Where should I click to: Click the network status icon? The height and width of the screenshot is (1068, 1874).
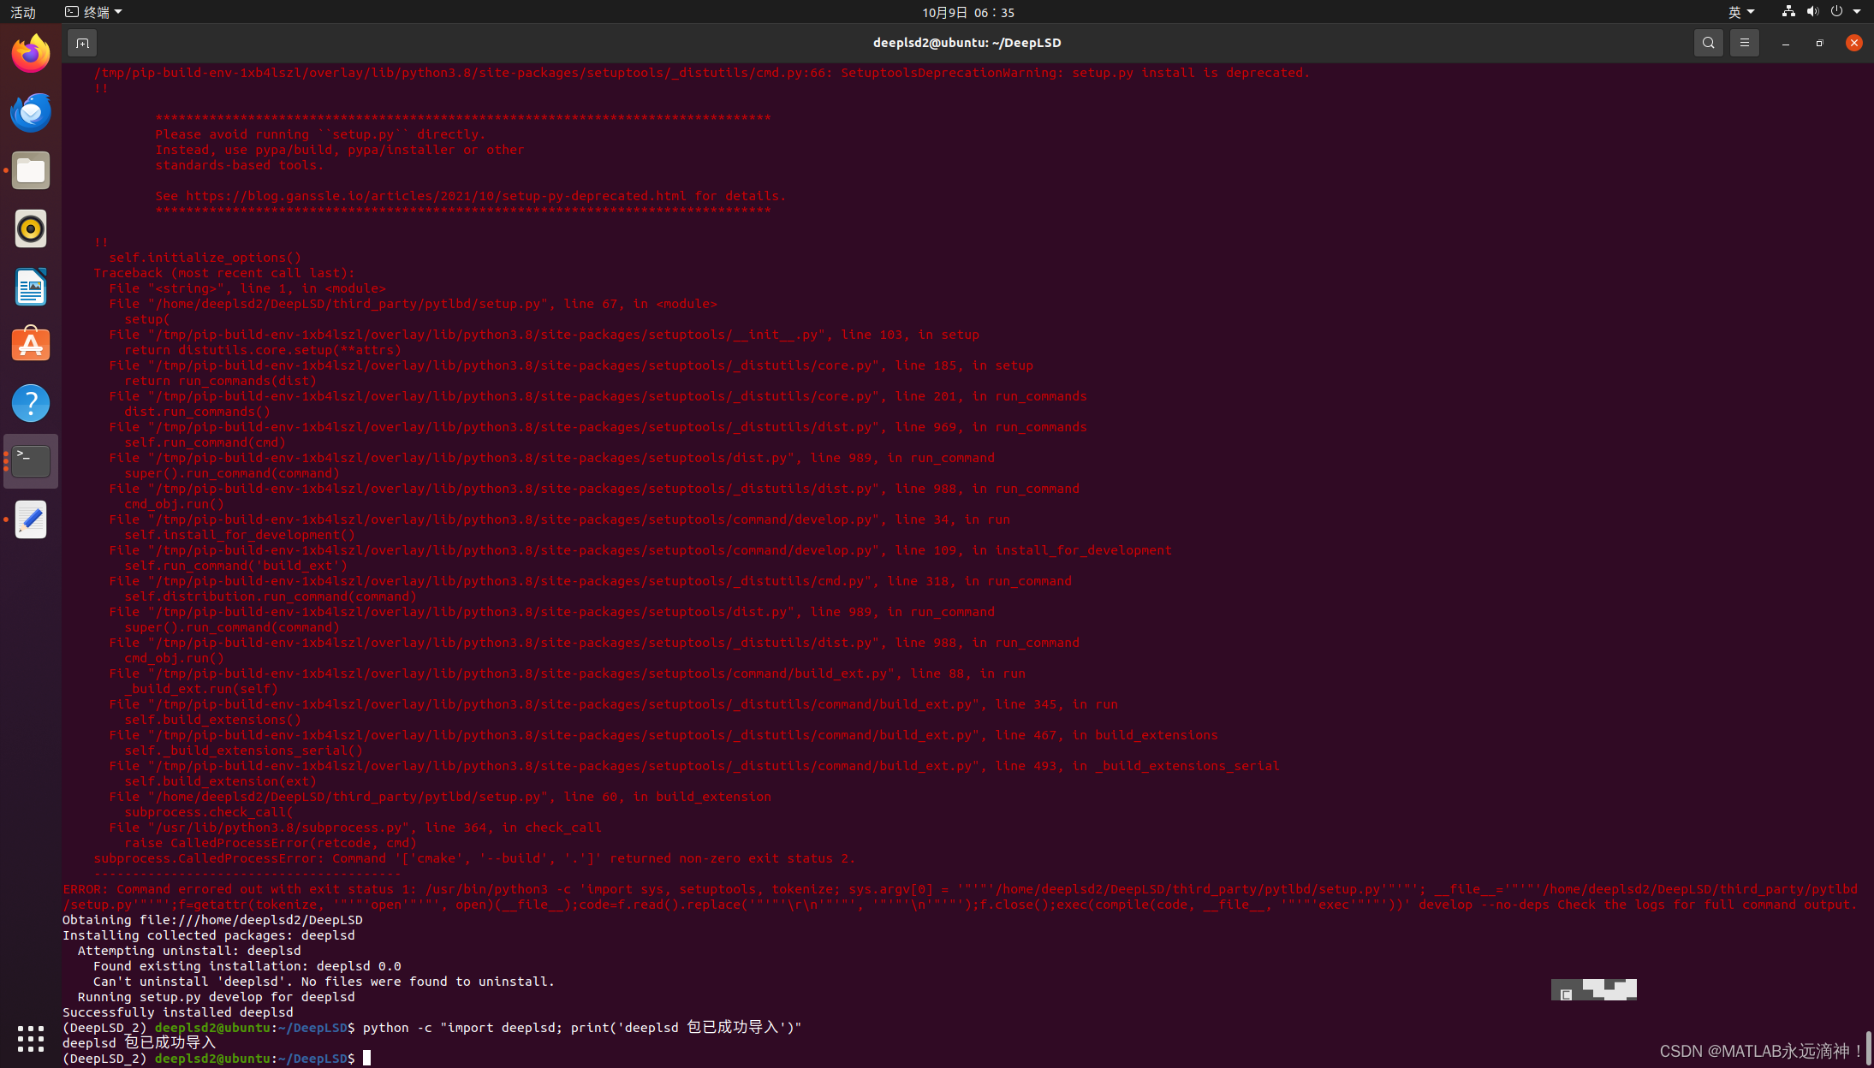pos(1788,11)
